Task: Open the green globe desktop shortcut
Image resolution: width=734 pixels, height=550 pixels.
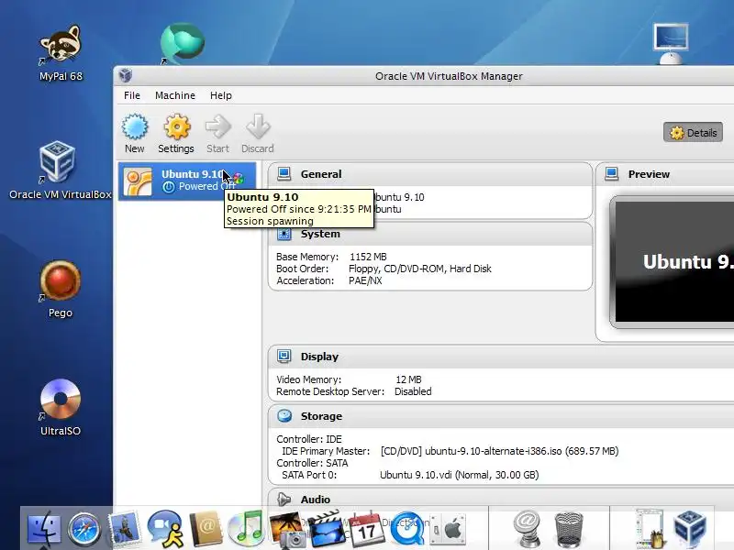Action: pyautogui.click(x=182, y=43)
